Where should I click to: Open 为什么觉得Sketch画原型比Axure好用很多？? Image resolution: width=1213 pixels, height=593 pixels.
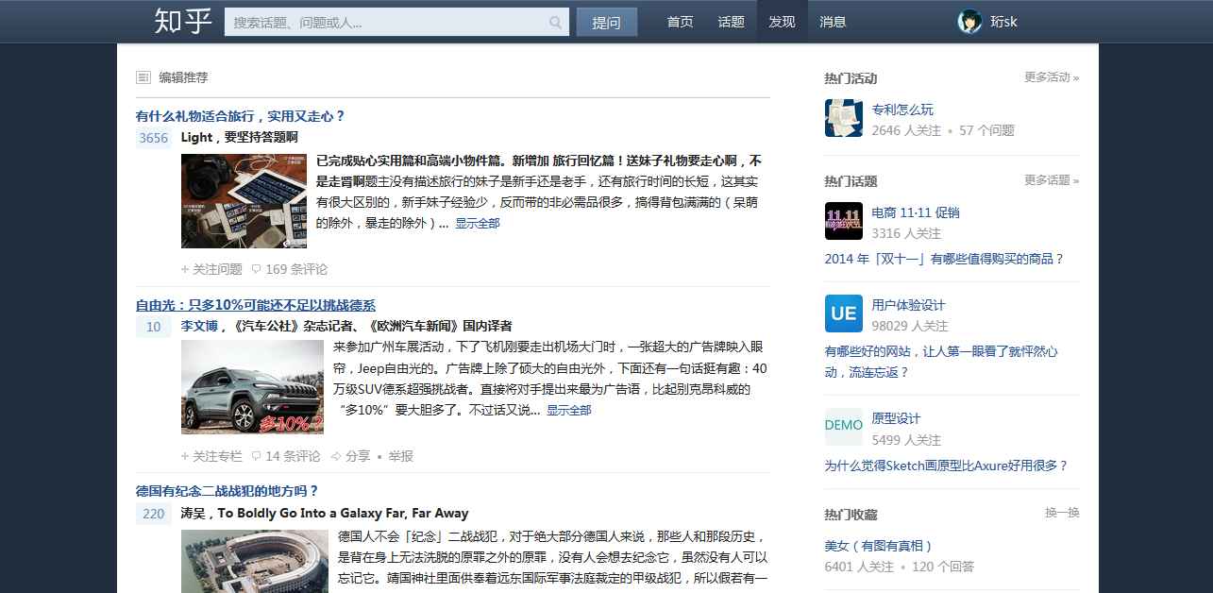[x=947, y=466]
